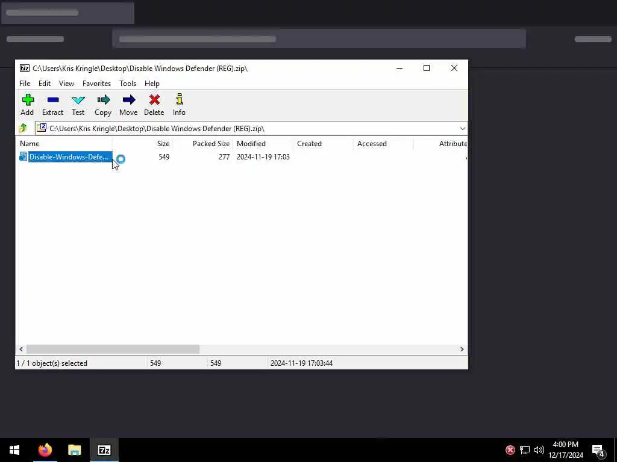This screenshot has width=617, height=462.
Task: Sort by the Attributes column header
Action: 440,143
